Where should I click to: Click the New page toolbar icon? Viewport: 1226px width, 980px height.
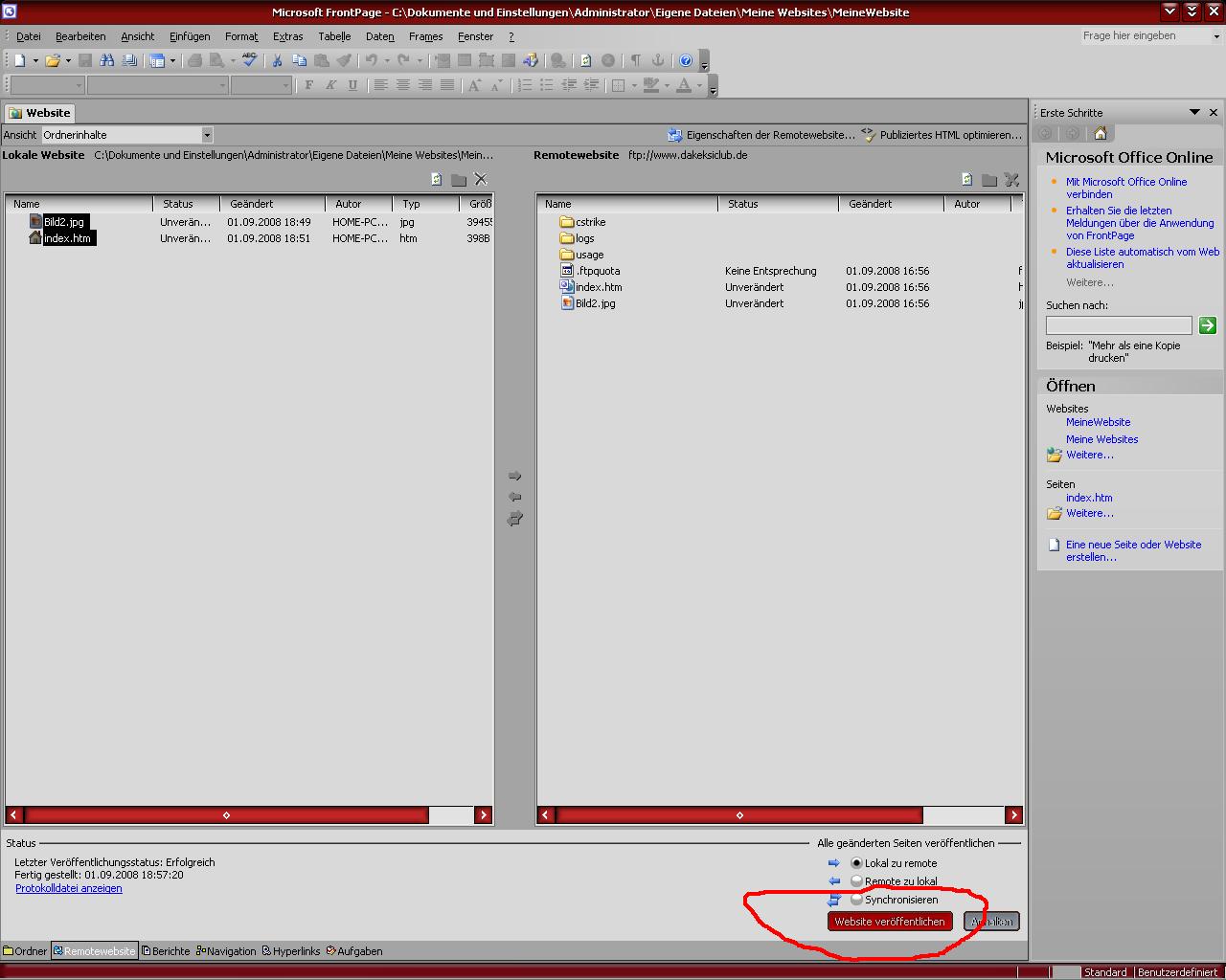coord(20,60)
